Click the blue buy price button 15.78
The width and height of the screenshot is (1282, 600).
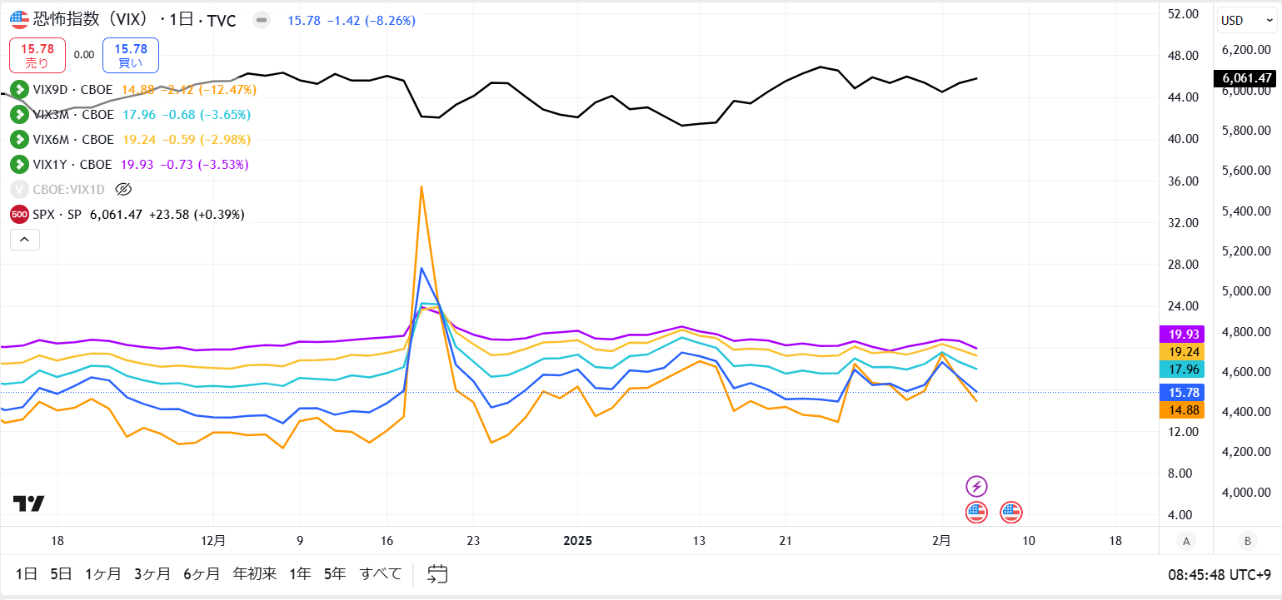point(131,55)
